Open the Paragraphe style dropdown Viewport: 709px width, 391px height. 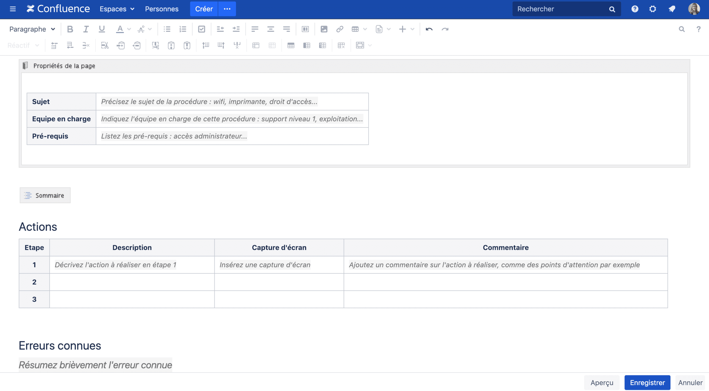32,29
